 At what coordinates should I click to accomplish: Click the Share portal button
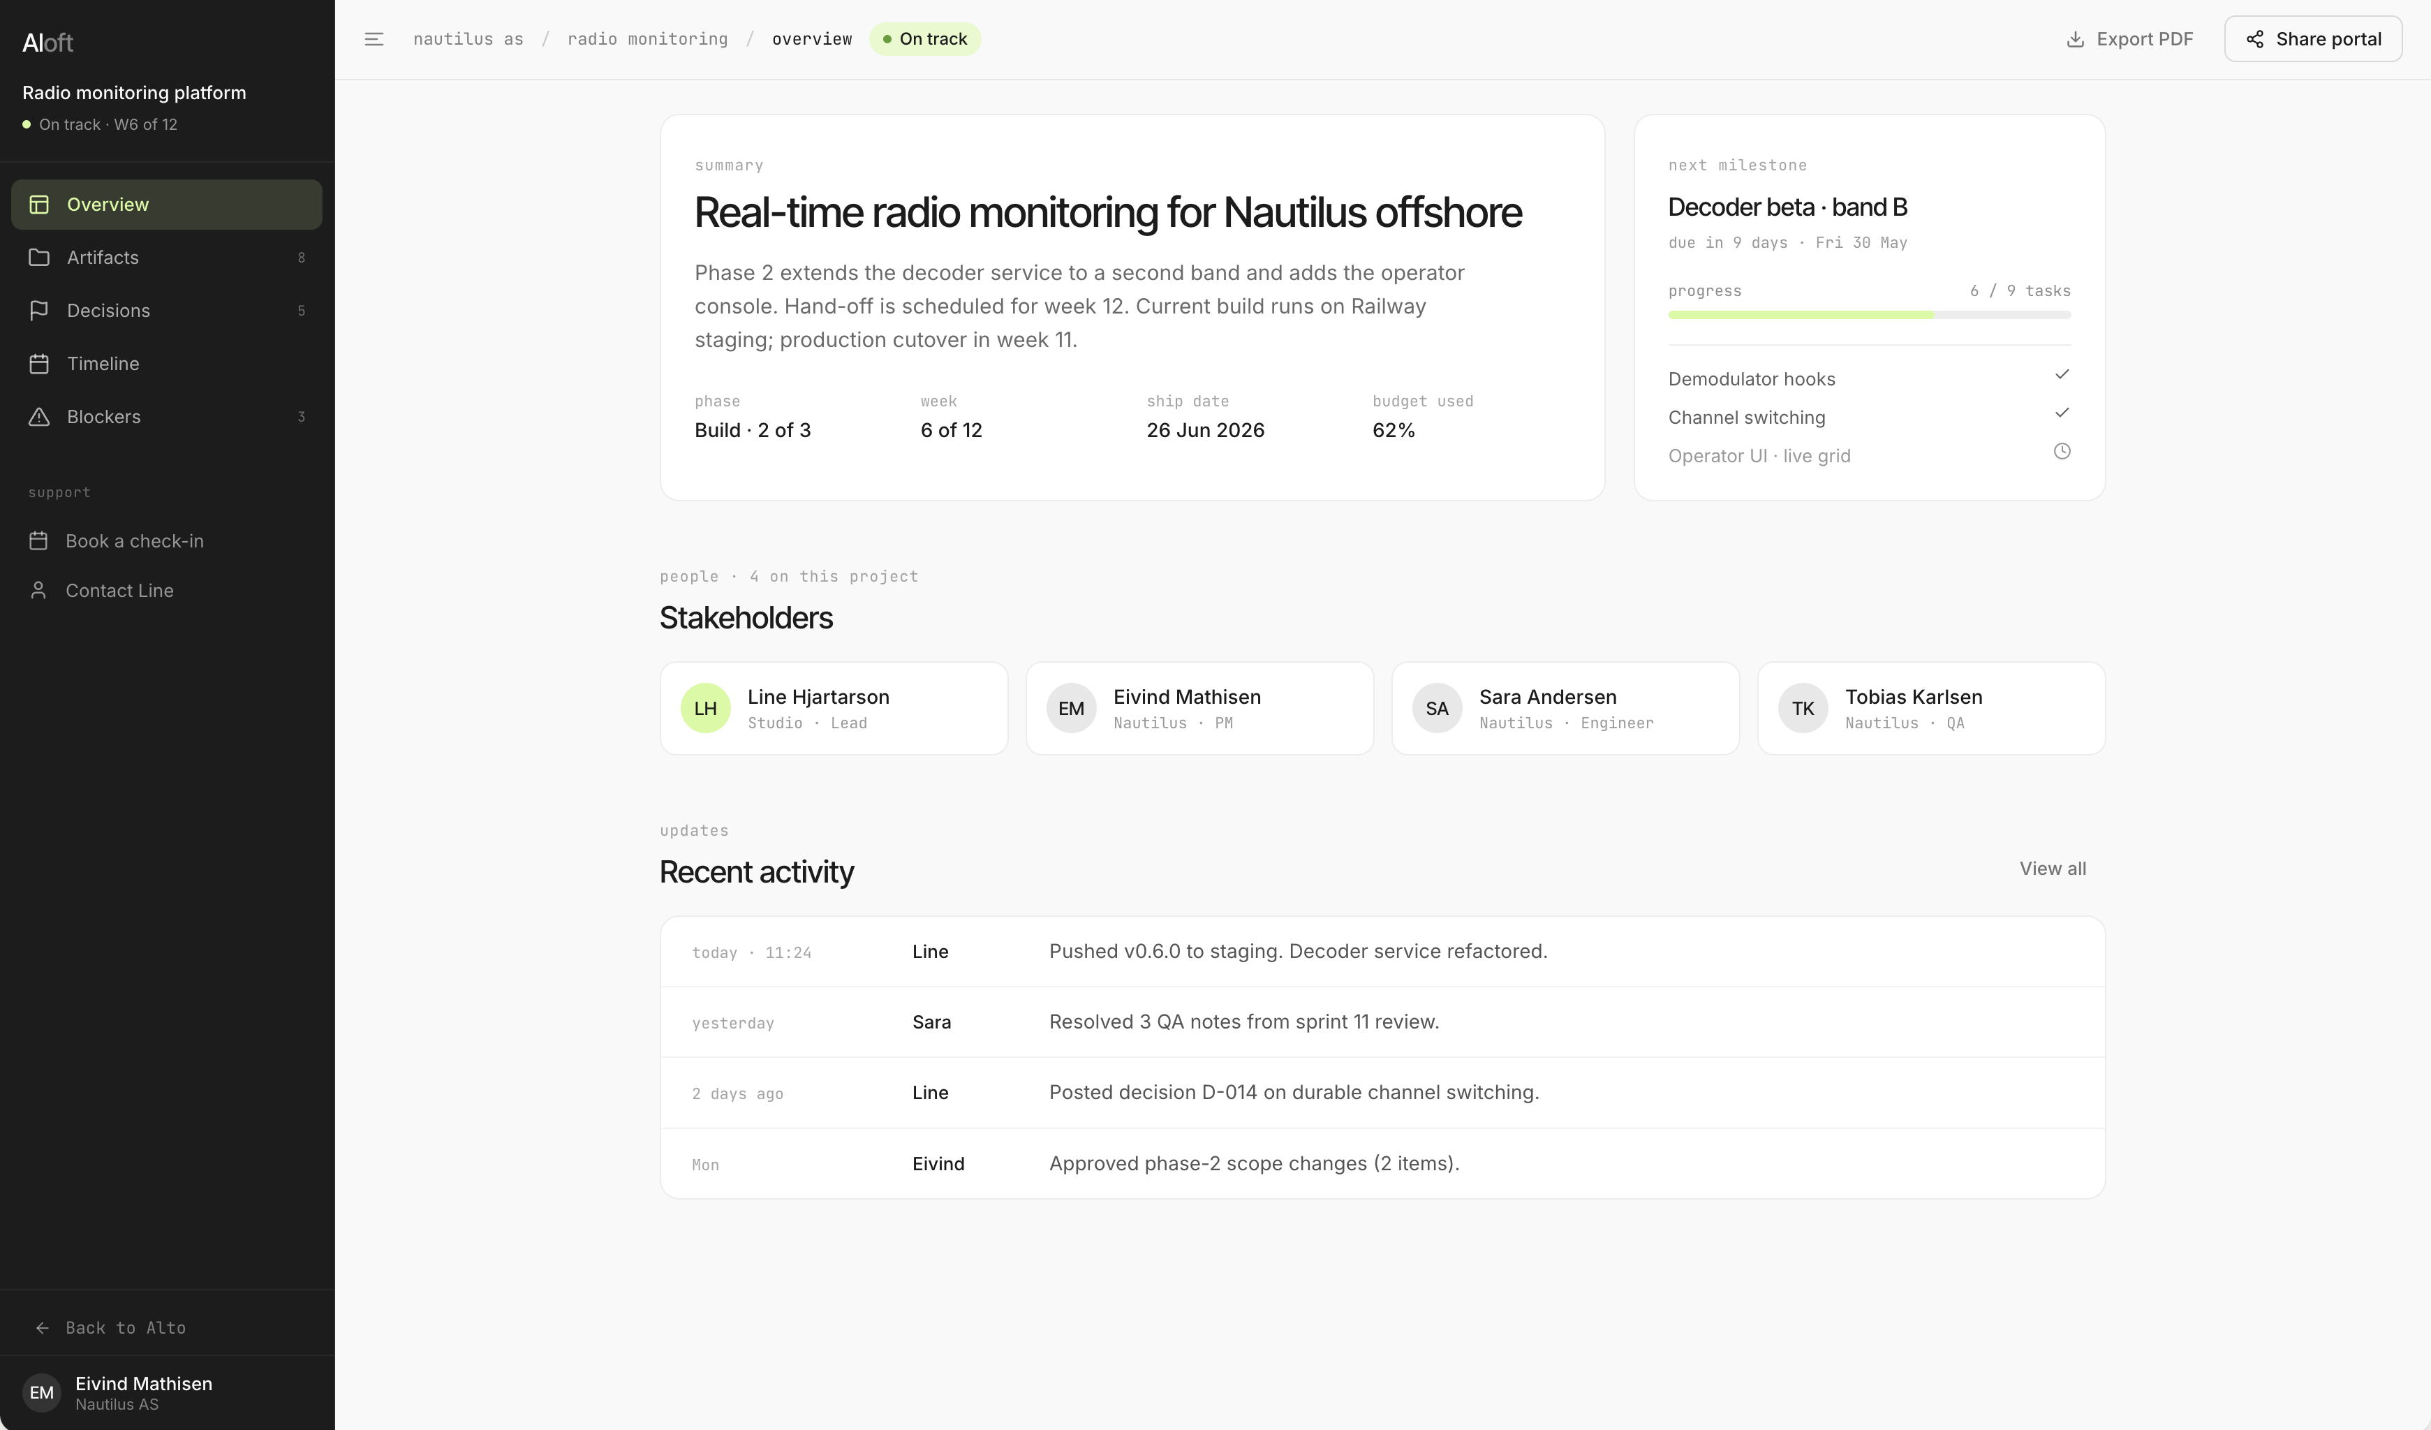click(x=2312, y=40)
